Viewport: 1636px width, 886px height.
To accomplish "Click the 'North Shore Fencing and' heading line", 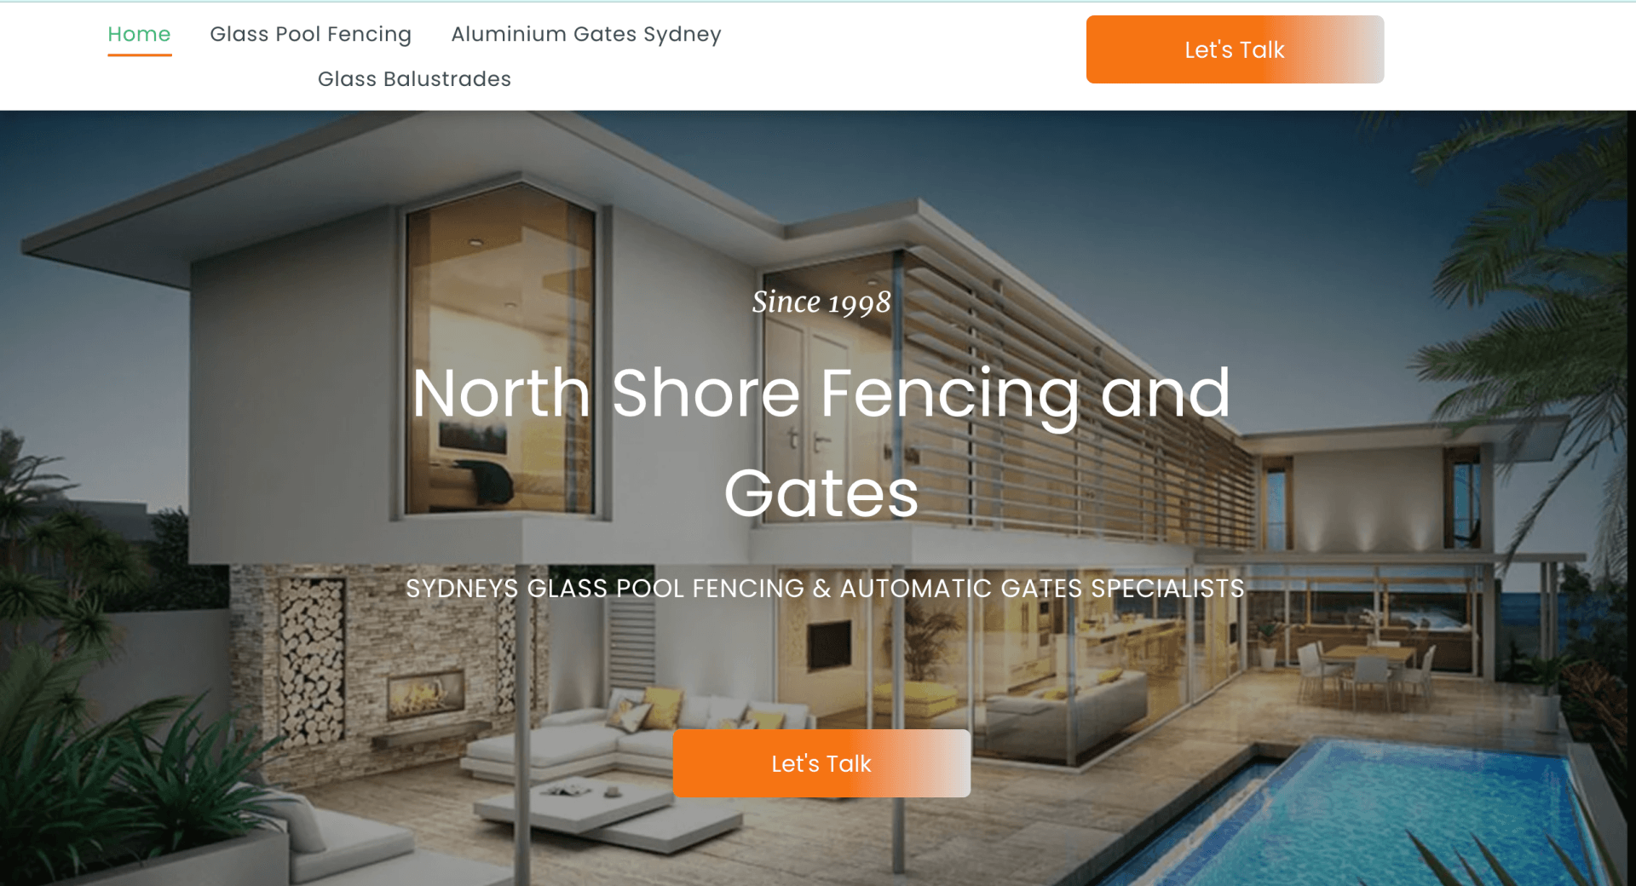I will pyautogui.click(x=821, y=394).
